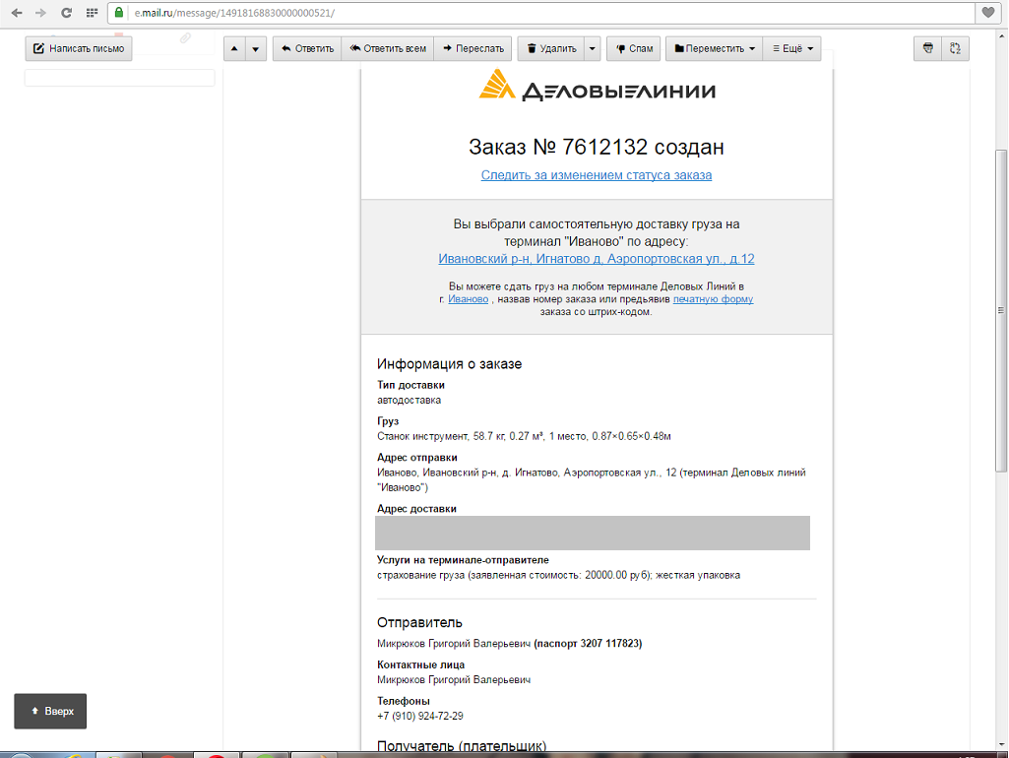This screenshot has height=758, width=1009.
Task: Open dropdown arrow next to Удалить
Action: [592, 48]
